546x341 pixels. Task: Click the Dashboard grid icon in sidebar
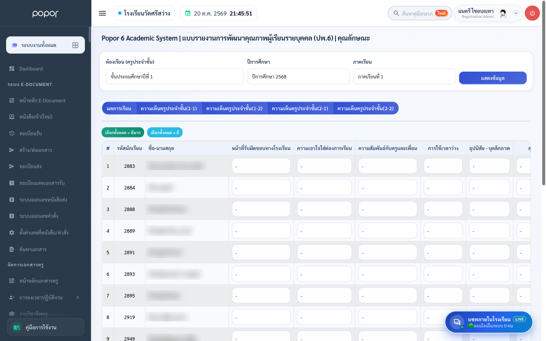[12, 69]
